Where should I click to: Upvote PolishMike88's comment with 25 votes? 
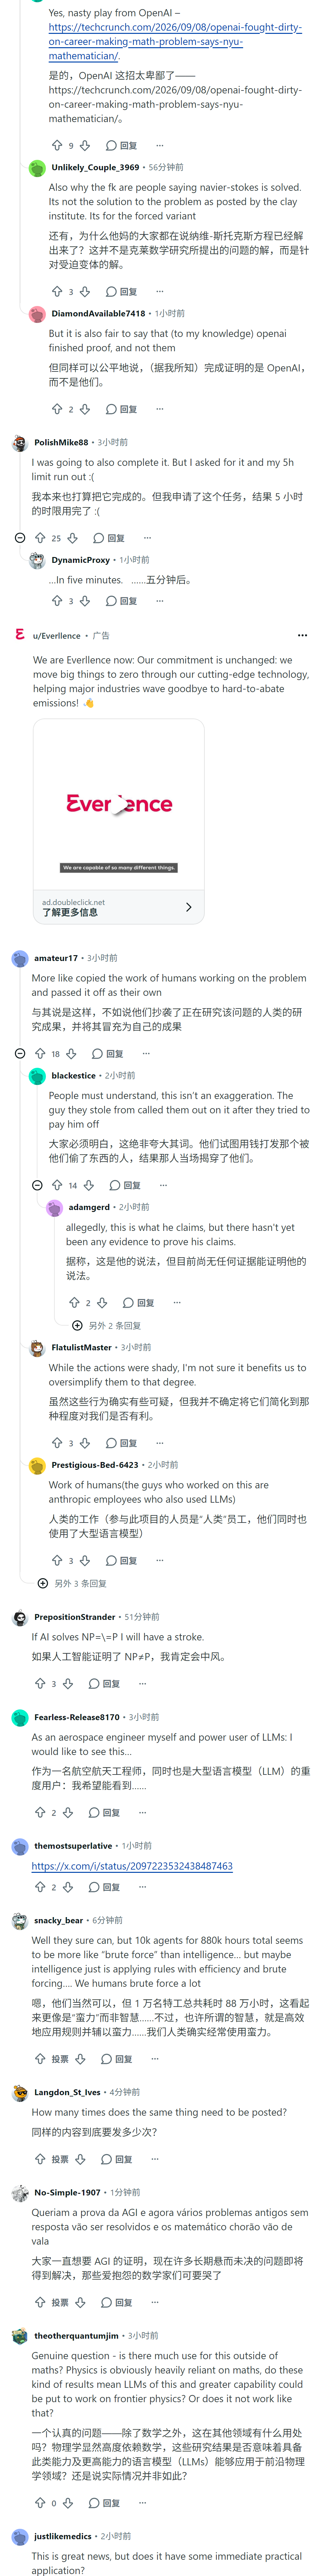[40, 538]
